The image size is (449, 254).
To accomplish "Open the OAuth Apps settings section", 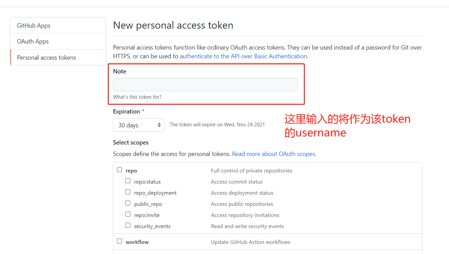I will click(x=32, y=41).
